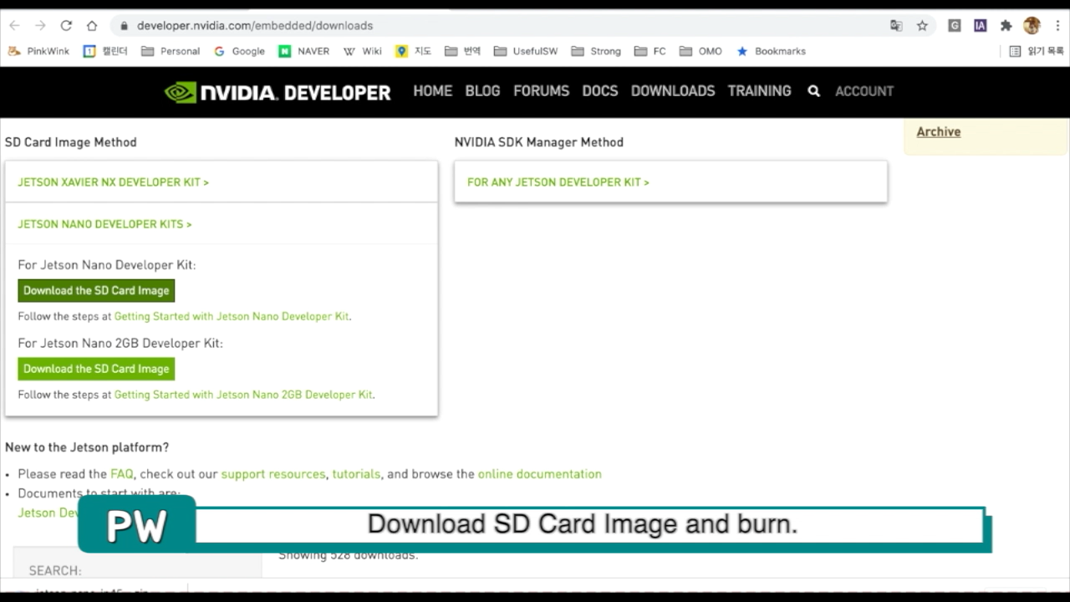The image size is (1070, 602).
Task: Open the FAQ link
Action: tap(121, 474)
